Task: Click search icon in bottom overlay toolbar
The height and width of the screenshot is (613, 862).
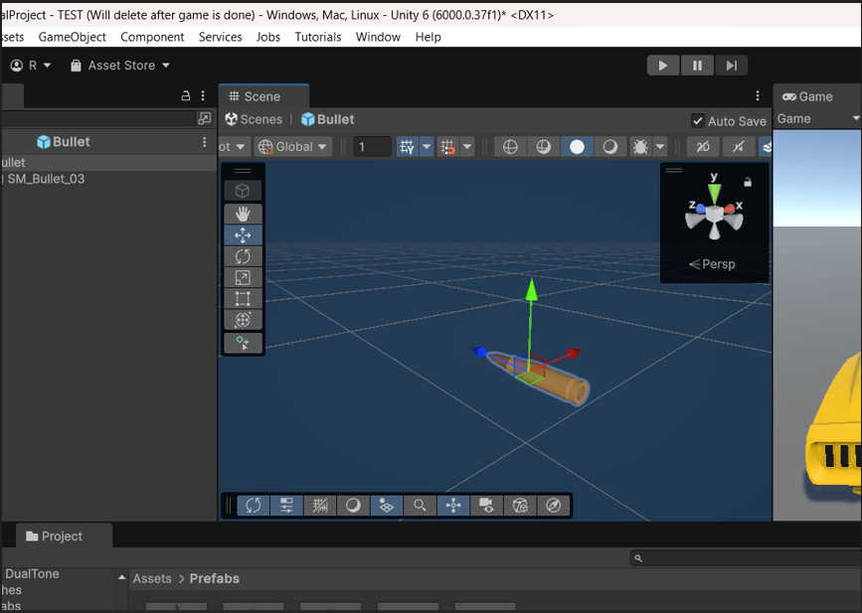Action: (x=420, y=506)
